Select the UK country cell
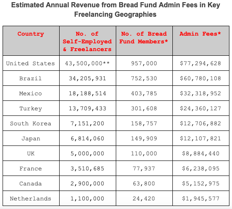The height and width of the screenshot is (209, 232). (x=31, y=154)
